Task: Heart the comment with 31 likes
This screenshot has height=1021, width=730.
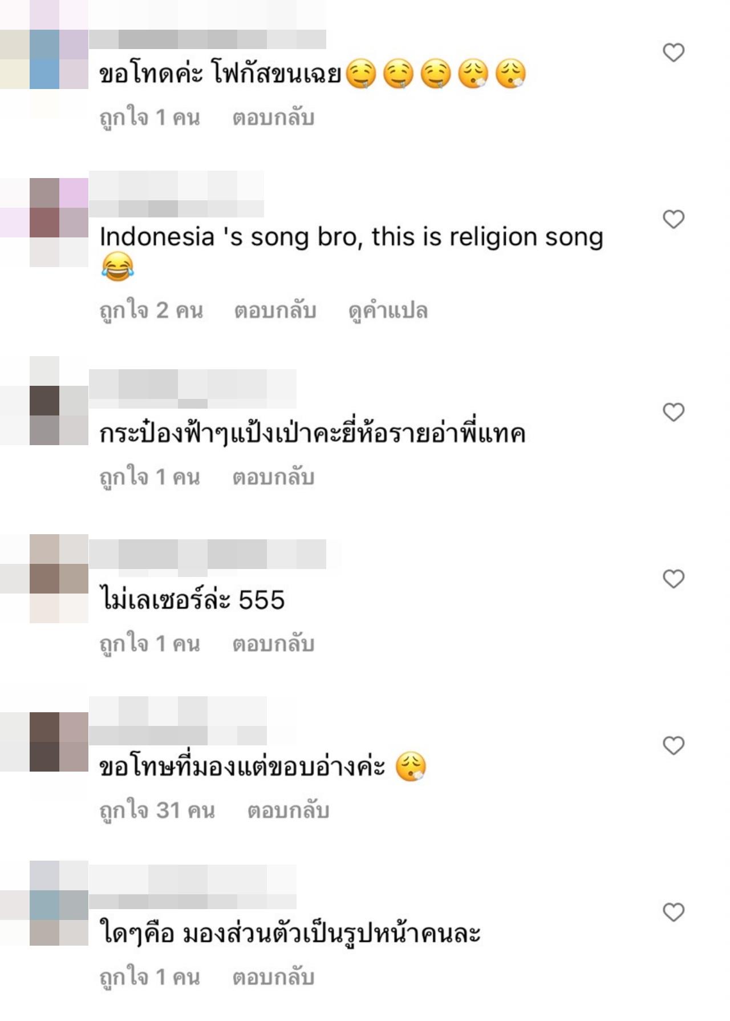Action: coord(674,745)
